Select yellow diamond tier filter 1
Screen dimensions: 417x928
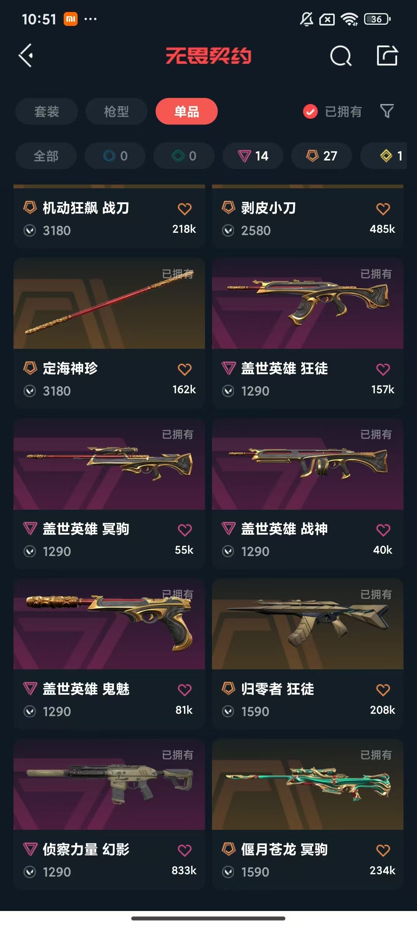384,156
